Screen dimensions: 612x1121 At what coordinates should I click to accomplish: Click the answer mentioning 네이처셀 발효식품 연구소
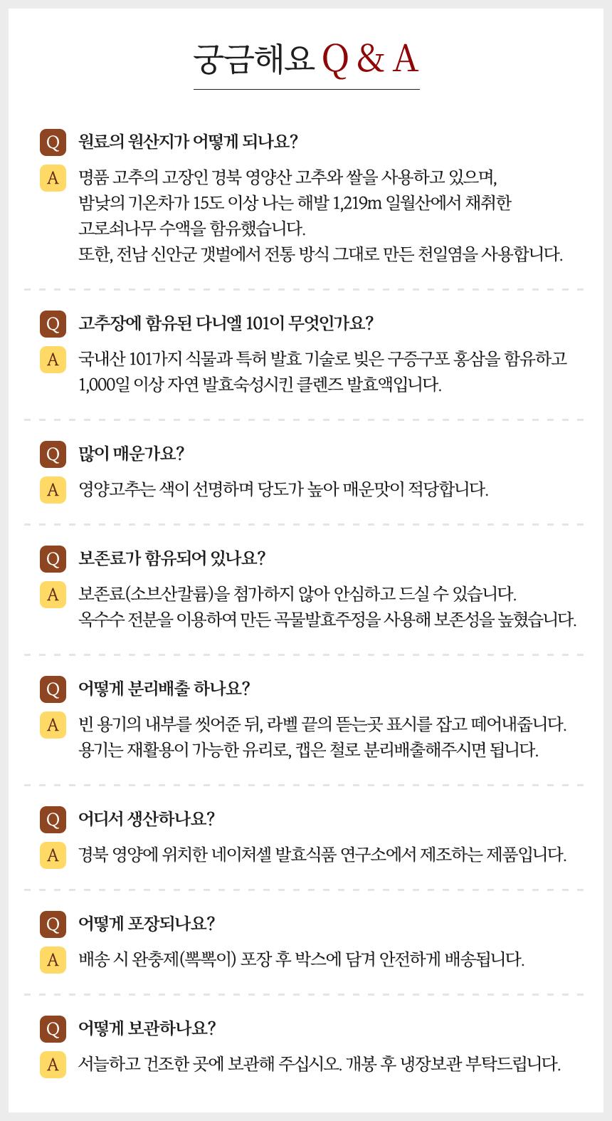pyautogui.click(x=322, y=855)
